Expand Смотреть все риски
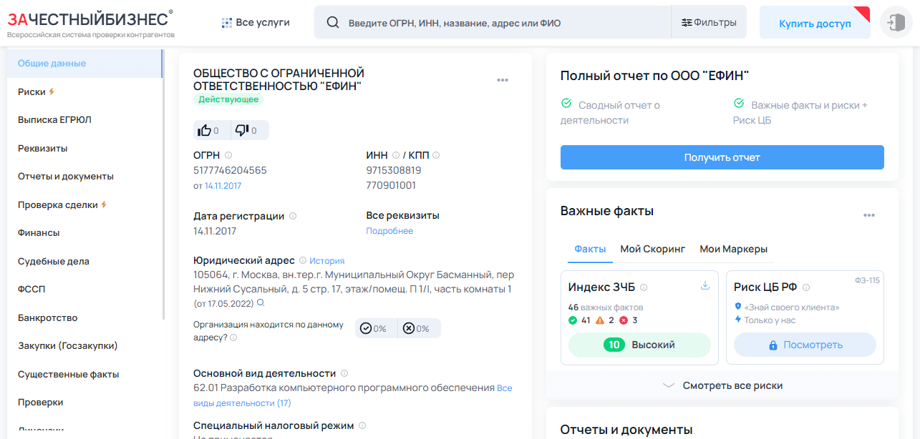Viewport: 920px width, 439px height. (x=722, y=385)
